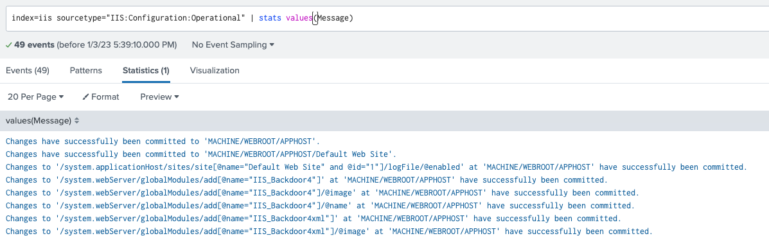Select the logFile/@enabled change message
Screen dimensions: 769x236
pyautogui.click(x=376, y=167)
